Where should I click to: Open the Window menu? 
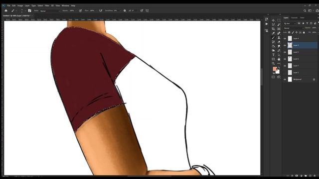[65, 5]
